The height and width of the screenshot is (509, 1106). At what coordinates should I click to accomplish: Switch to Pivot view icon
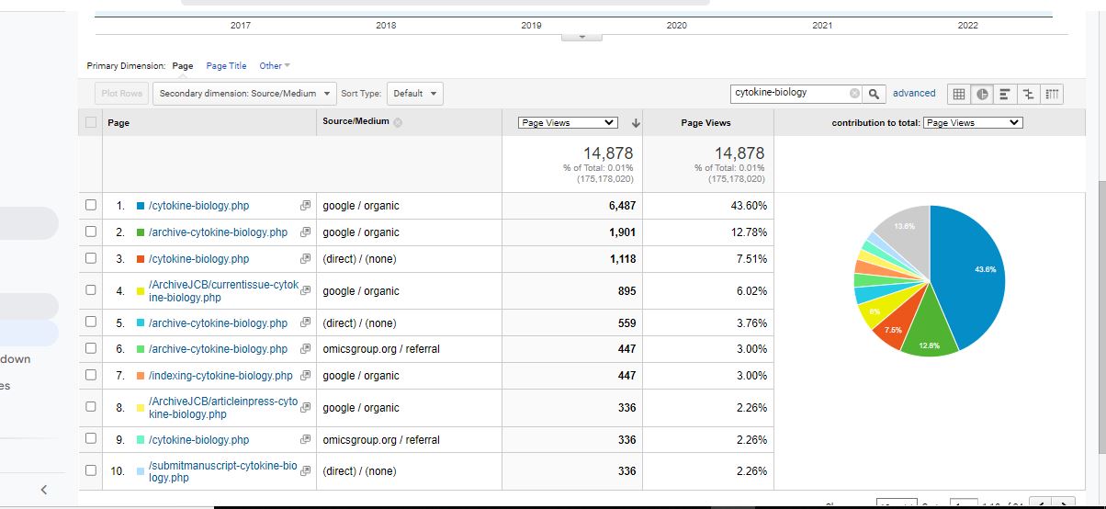(1051, 94)
